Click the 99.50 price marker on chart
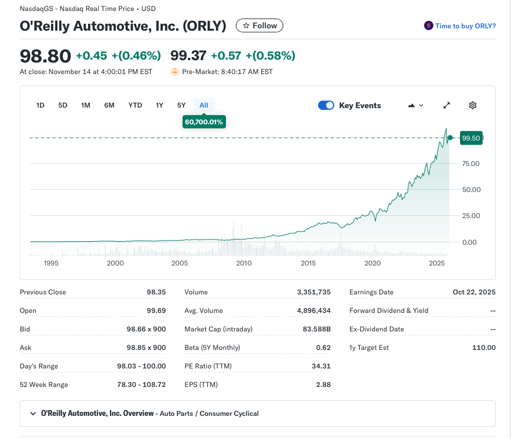 470,138
